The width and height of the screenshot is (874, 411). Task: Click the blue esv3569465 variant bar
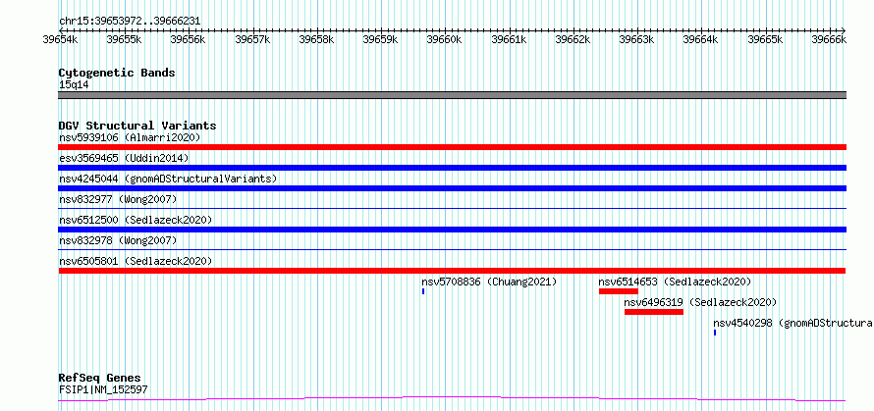[452, 168]
